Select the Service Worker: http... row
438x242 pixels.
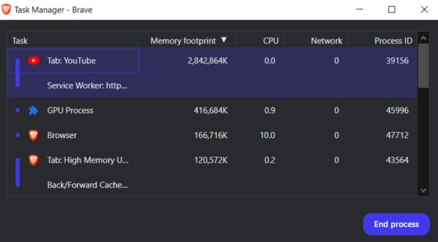[213, 86]
